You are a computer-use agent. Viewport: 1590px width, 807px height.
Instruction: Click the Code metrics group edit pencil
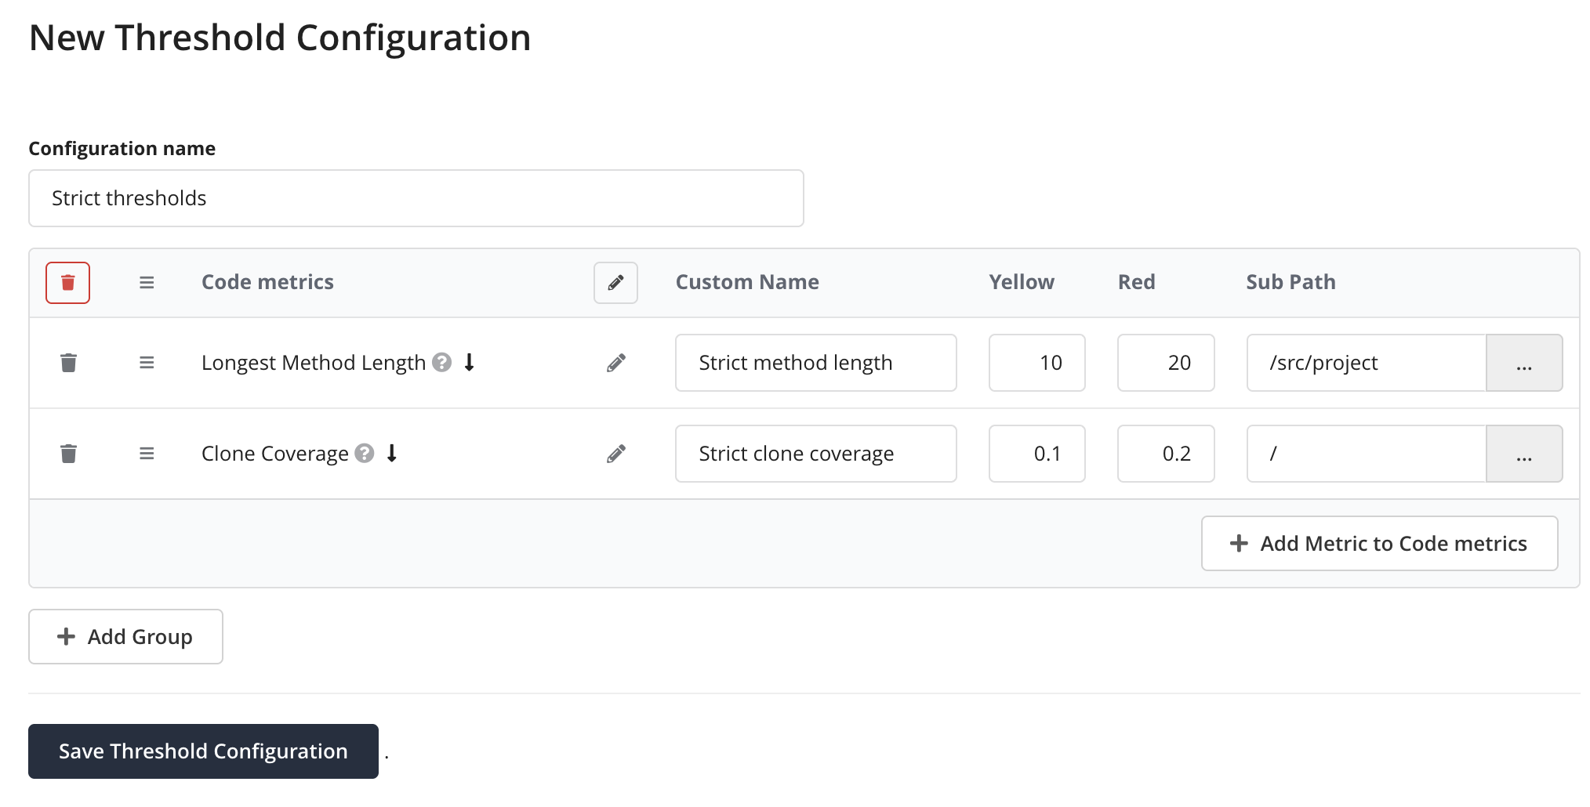[615, 283]
